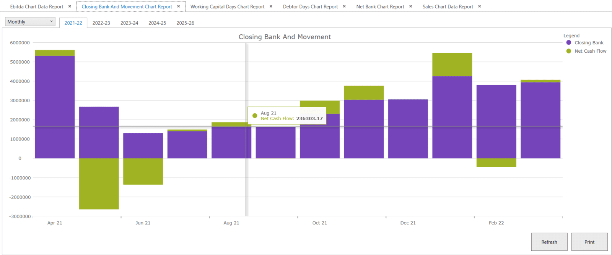Close the Closing Bank And Movement tab
The width and height of the screenshot is (612, 255).
coord(179,6)
